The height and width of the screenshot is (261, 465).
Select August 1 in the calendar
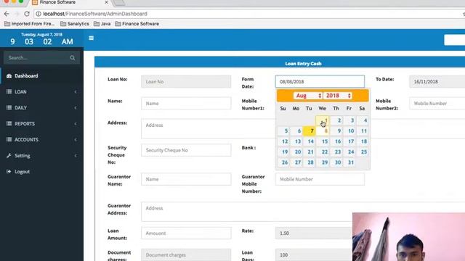pos(322,120)
